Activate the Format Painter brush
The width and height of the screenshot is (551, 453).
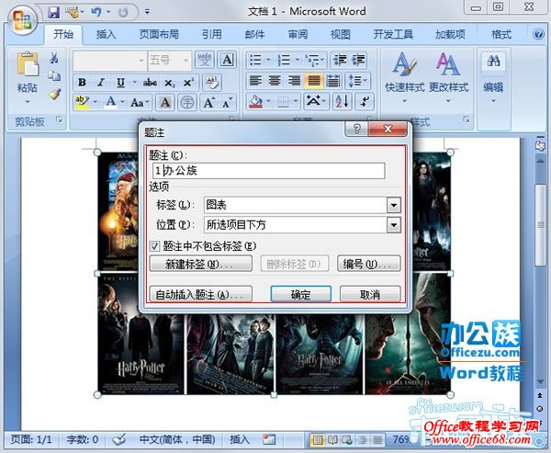(55, 94)
